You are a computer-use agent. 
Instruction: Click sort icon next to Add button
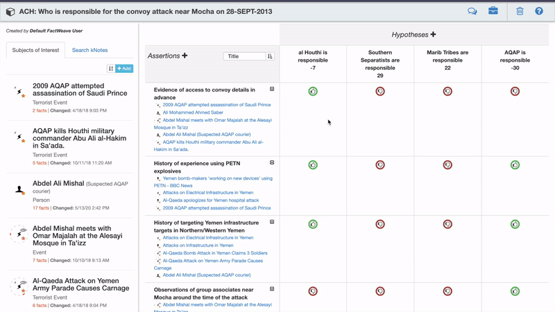111,68
